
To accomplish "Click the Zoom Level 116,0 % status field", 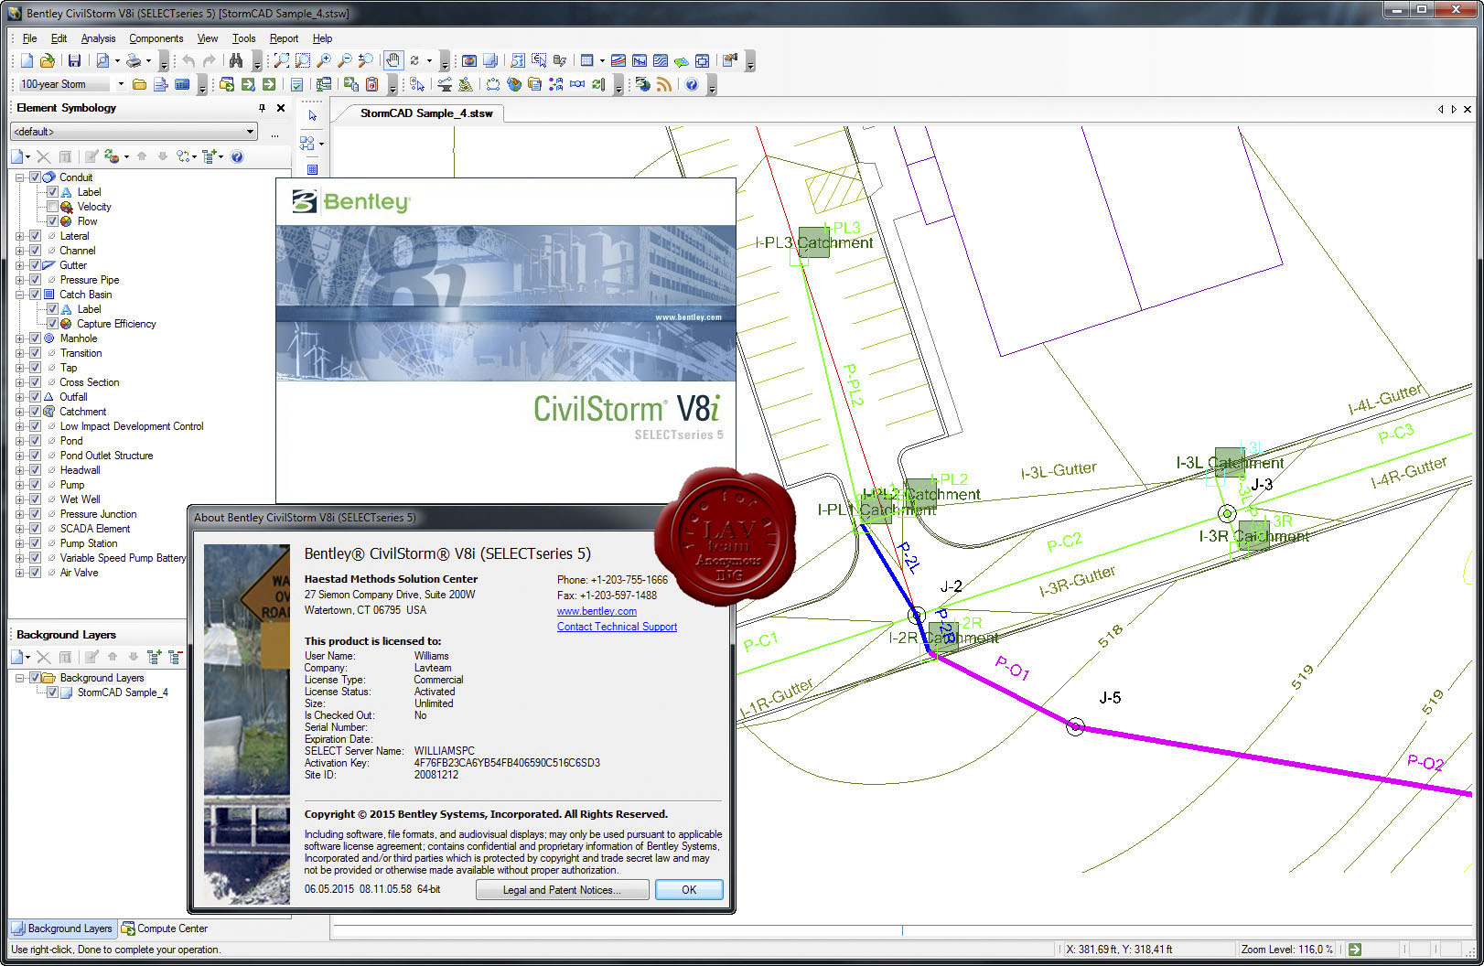I will coord(1288,950).
